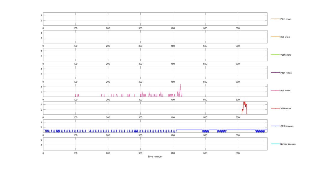Click the 0 tick under the Pitch retries plot
Screen dimensions: 332x169
pos(43,82)
